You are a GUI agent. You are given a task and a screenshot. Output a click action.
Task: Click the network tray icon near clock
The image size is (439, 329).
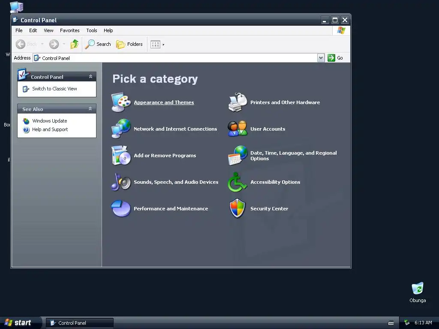click(407, 323)
